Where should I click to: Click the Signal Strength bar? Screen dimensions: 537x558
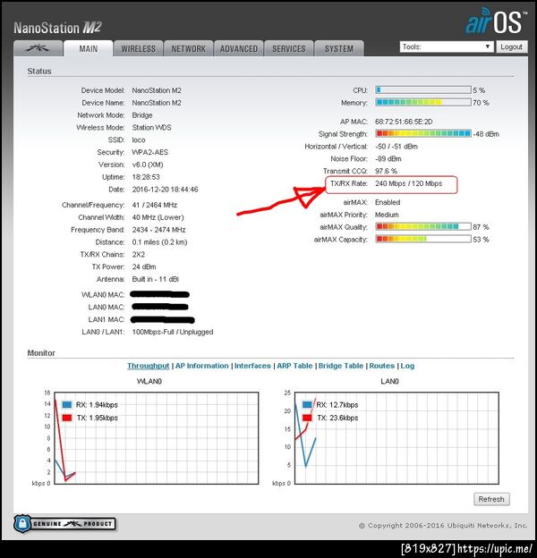(423, 134)
